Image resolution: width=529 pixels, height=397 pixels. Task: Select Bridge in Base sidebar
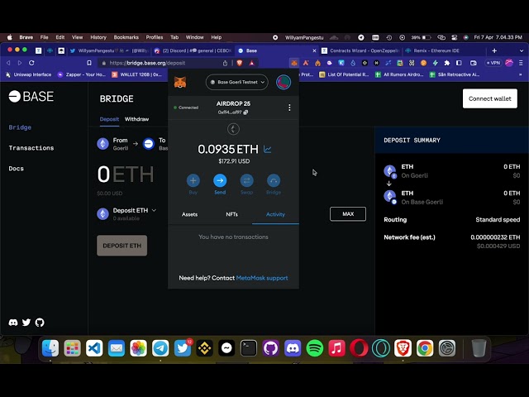20,127
